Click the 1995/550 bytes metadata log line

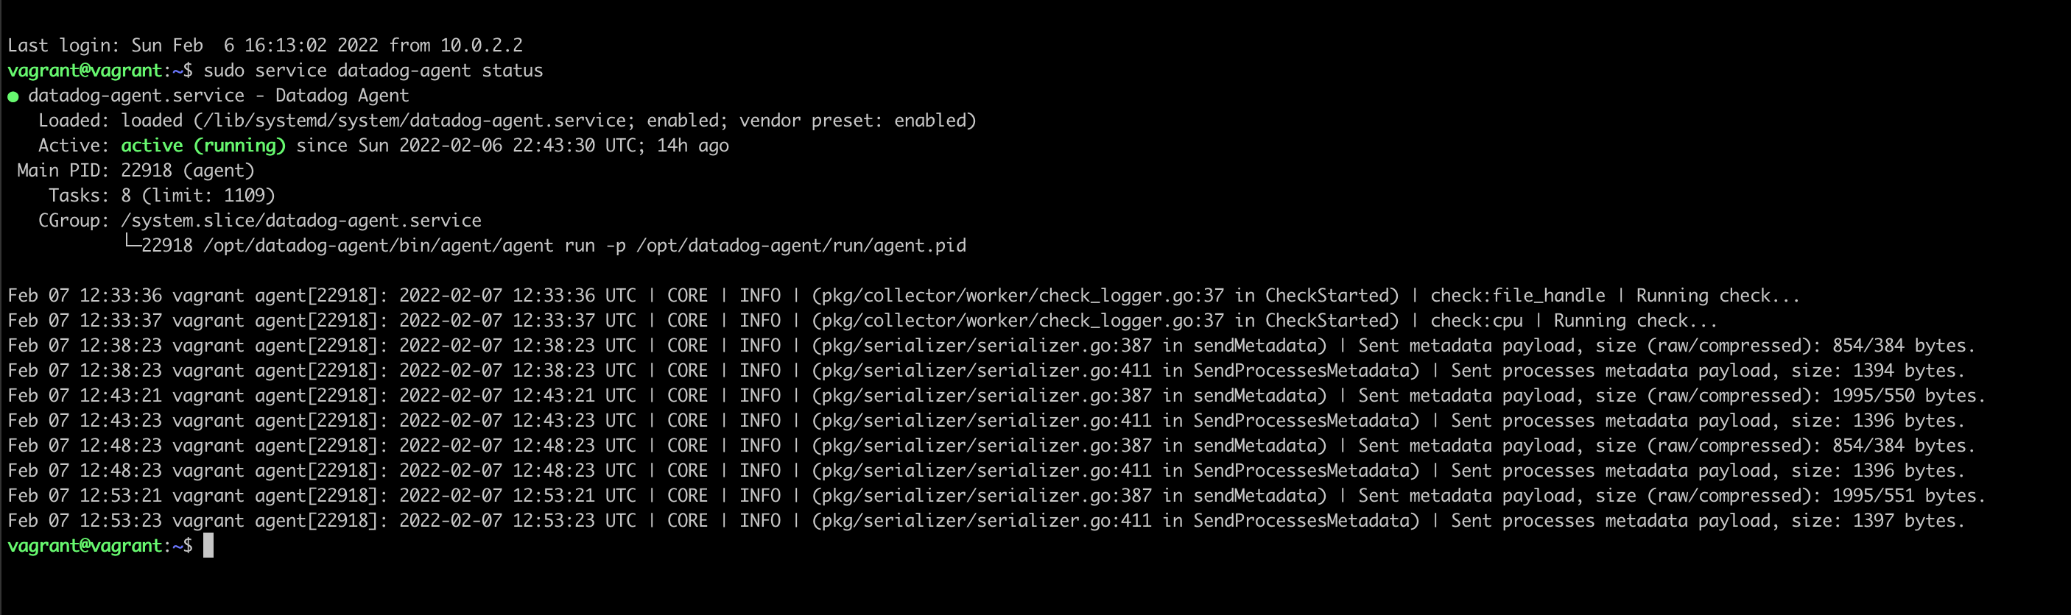[x=997, y=395]
